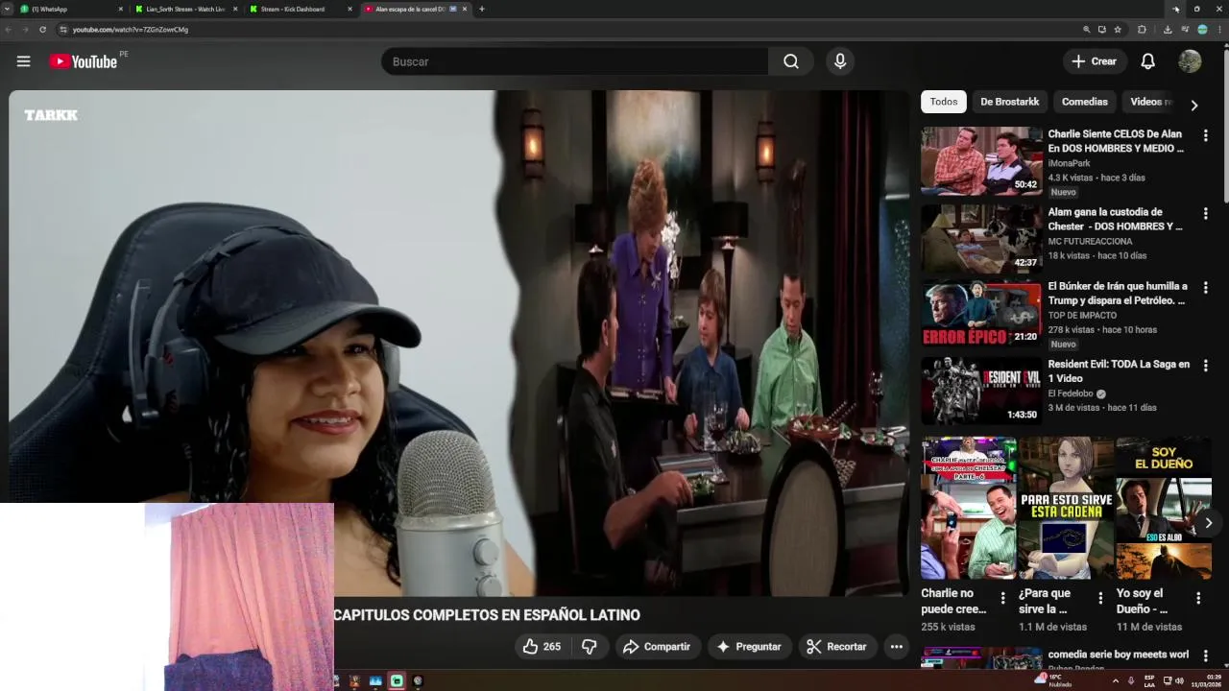Open more actions ellipsis below video

(x=896, y=647)
